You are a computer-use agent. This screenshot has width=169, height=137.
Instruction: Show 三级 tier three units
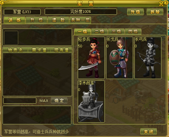(x=116, y=32)
